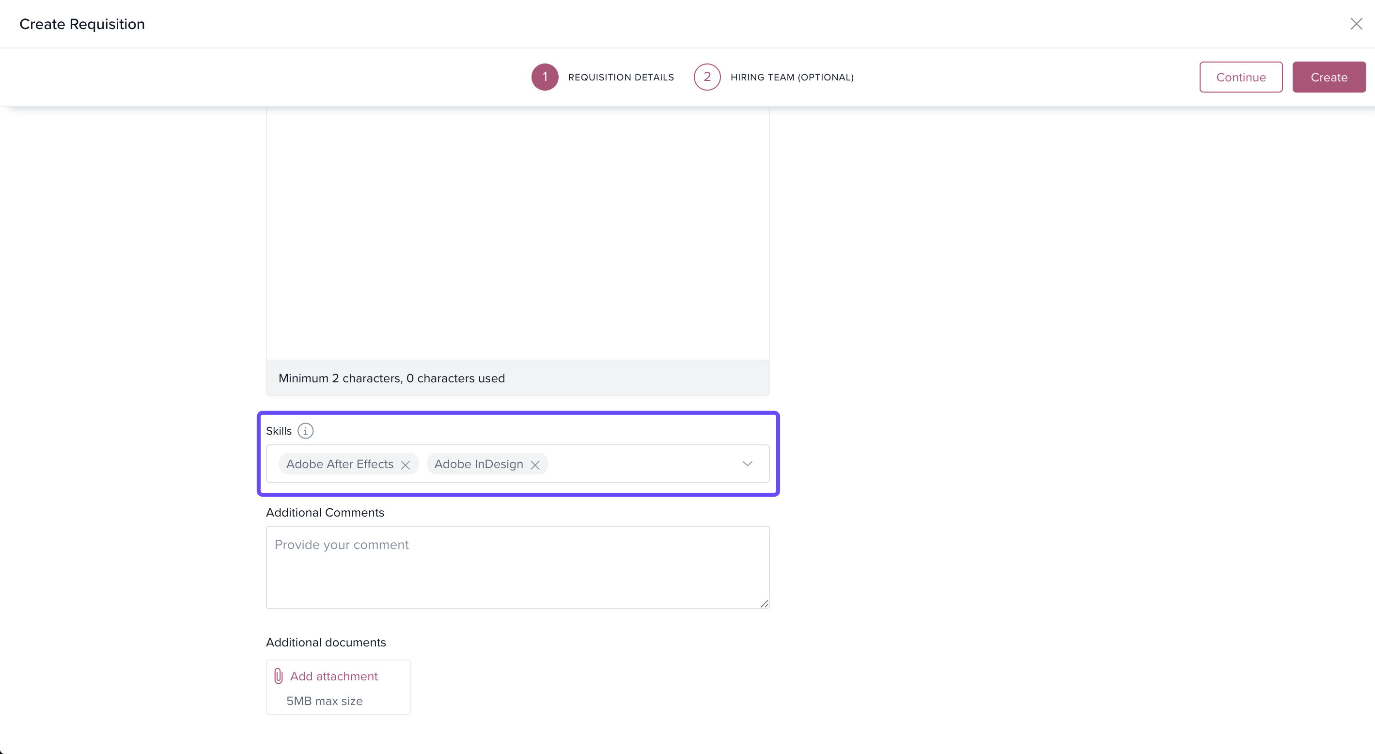This screenshot has height=754, width=1375.
Task: Expand the Skills dropdown chevron
Action: (x=747, y=464)
